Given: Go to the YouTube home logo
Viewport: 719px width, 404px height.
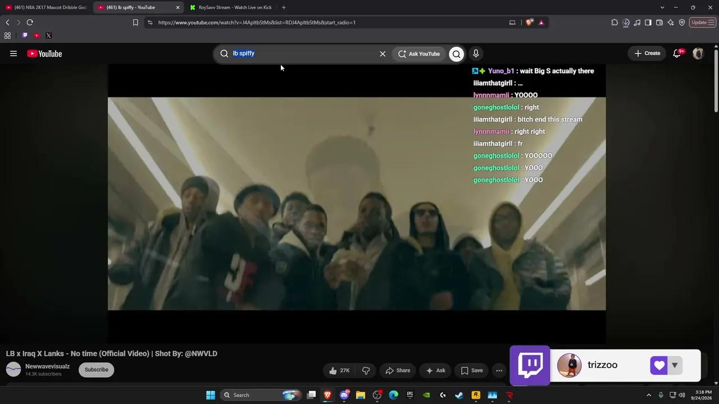Looking at the screenshot, I should (x=44, y=53).
